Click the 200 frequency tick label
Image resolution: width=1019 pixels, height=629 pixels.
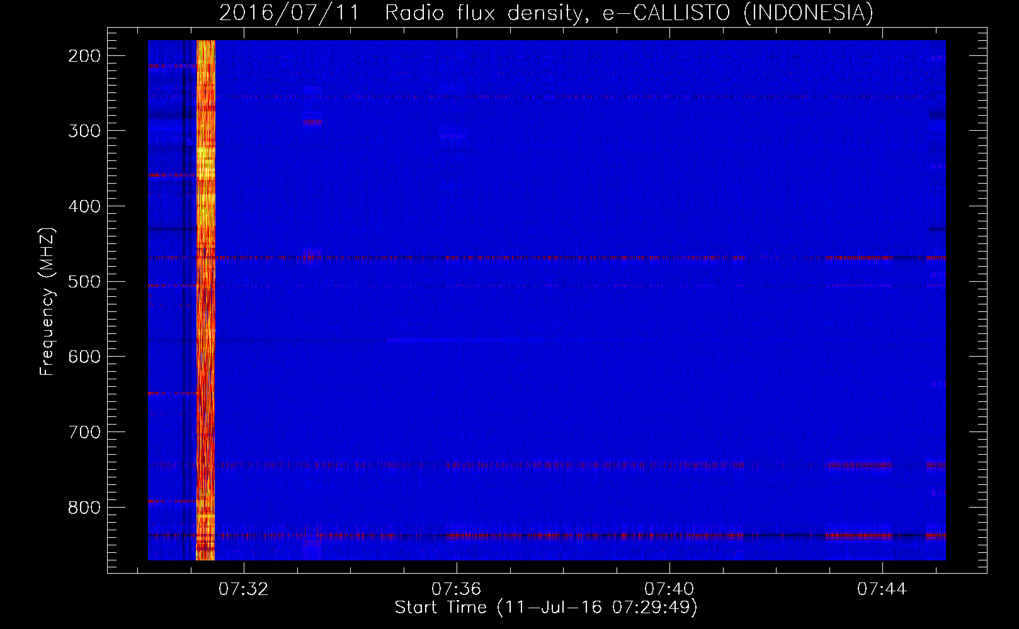[84, 56]
